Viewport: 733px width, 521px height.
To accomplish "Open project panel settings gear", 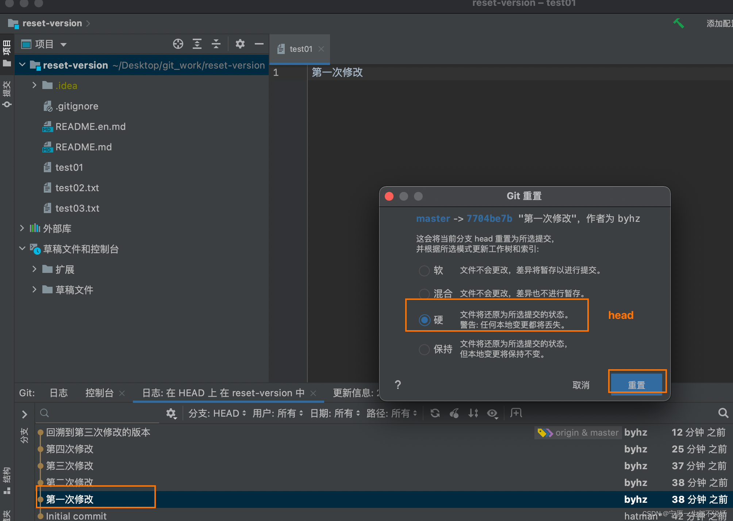I will [x=240, y=44].
